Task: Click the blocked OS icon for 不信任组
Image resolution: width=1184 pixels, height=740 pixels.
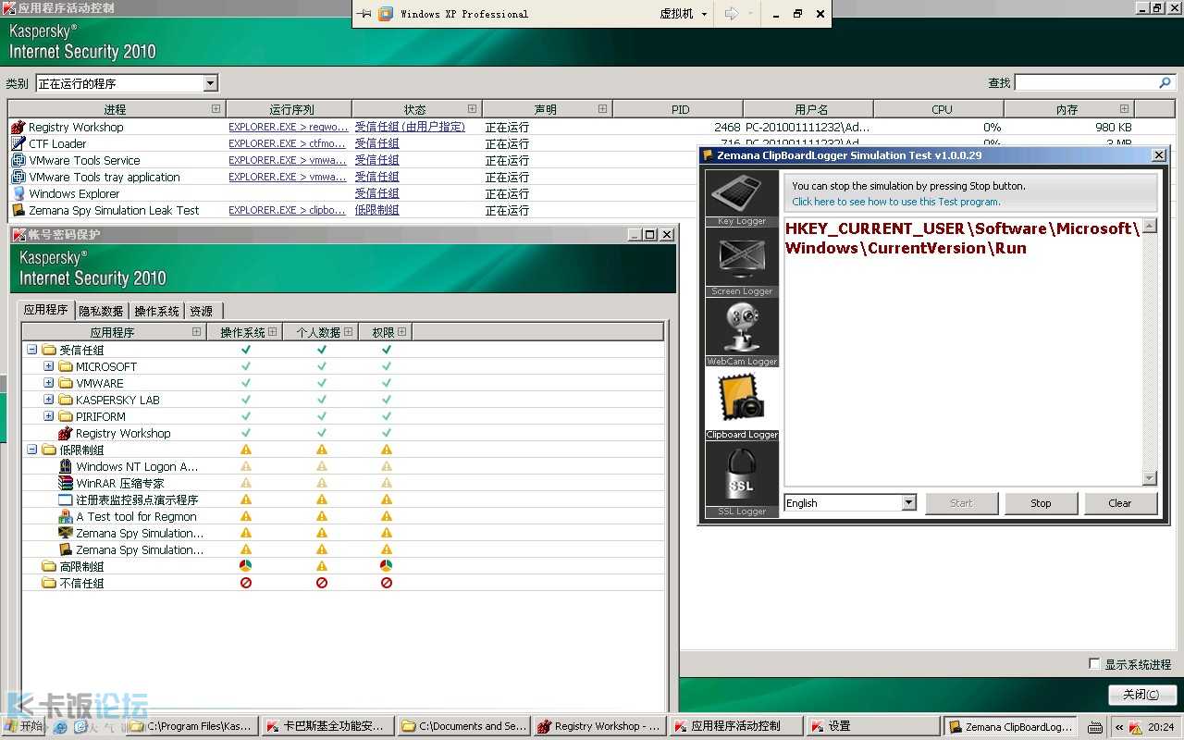Action: tap(246, 583)
